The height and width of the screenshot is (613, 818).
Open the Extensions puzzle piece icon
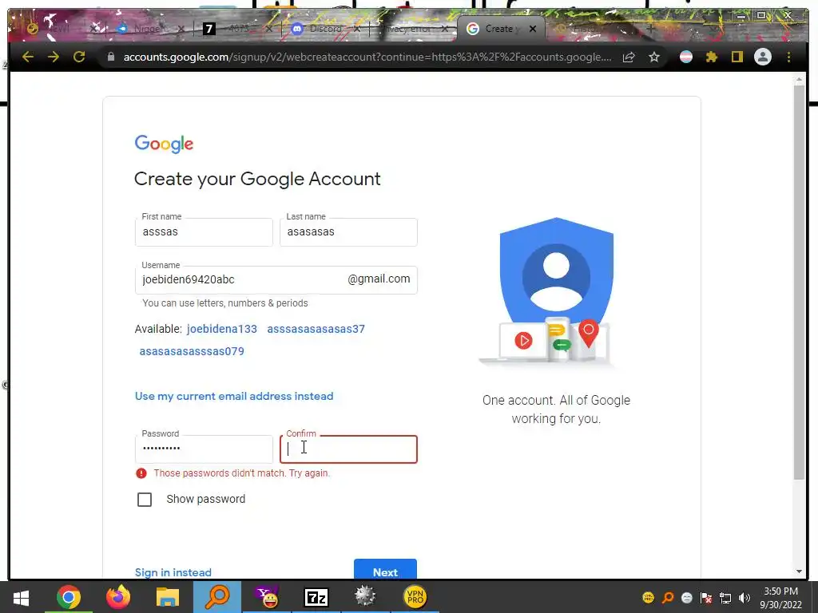click(712, 57)
